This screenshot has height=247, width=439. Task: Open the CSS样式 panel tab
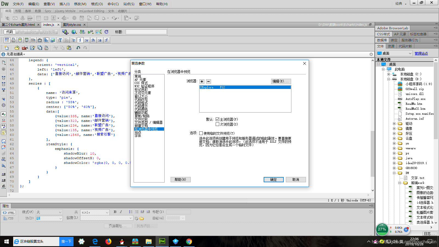[x=383, y=34]
